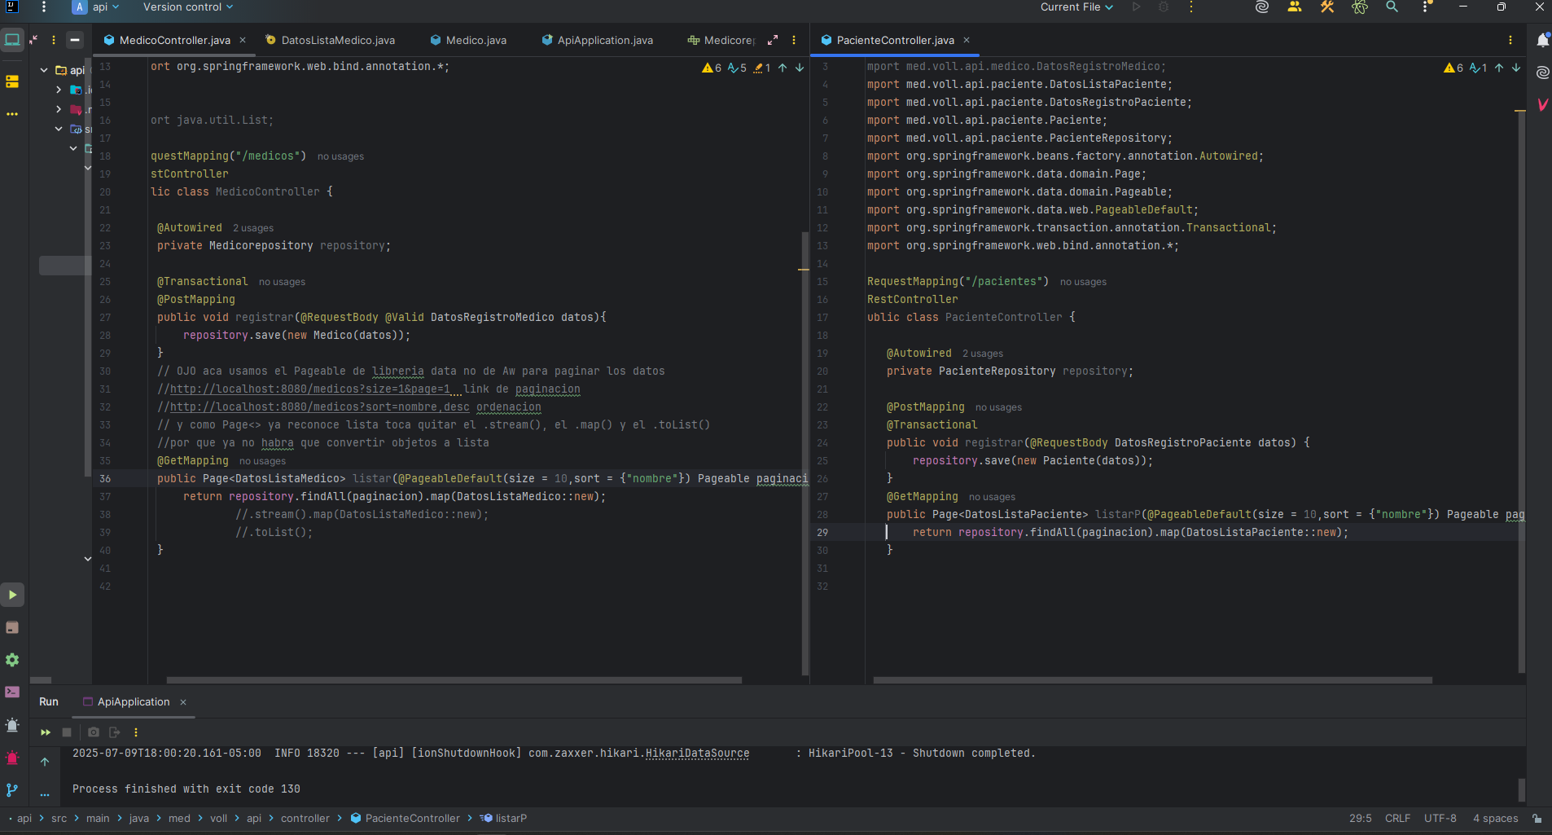Open left editor tab options menu
This screenshot has width=1552, height=835.
(794, 40)
